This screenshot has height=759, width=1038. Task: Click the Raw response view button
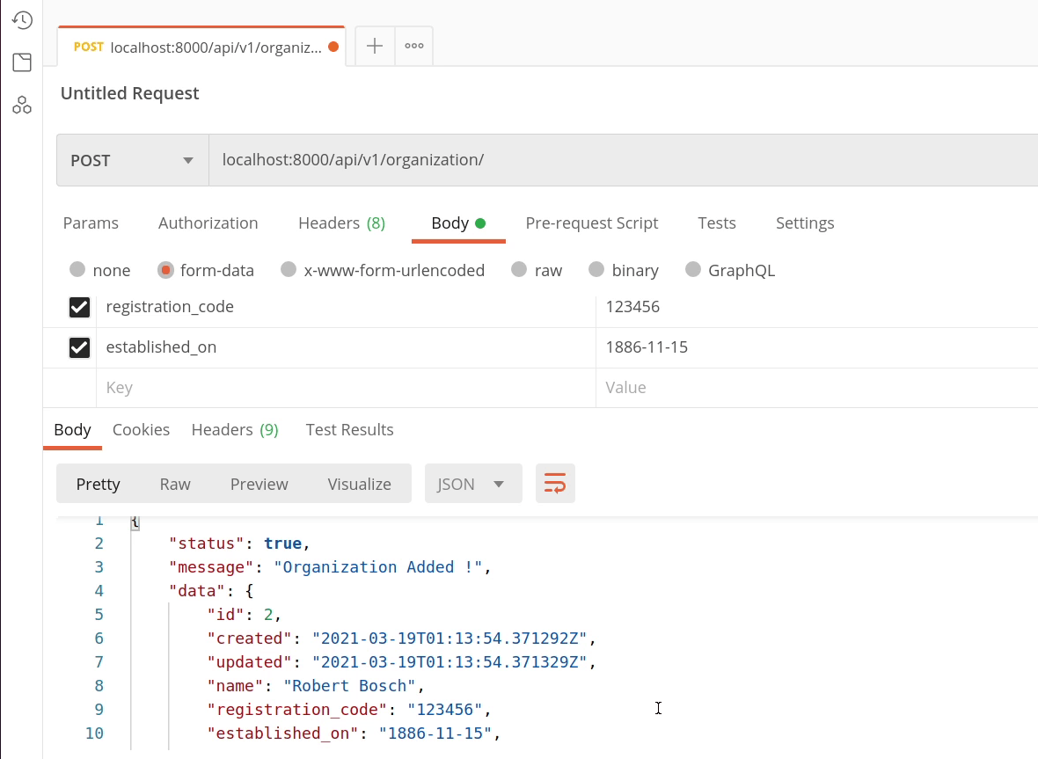click(x=175, y=484)
